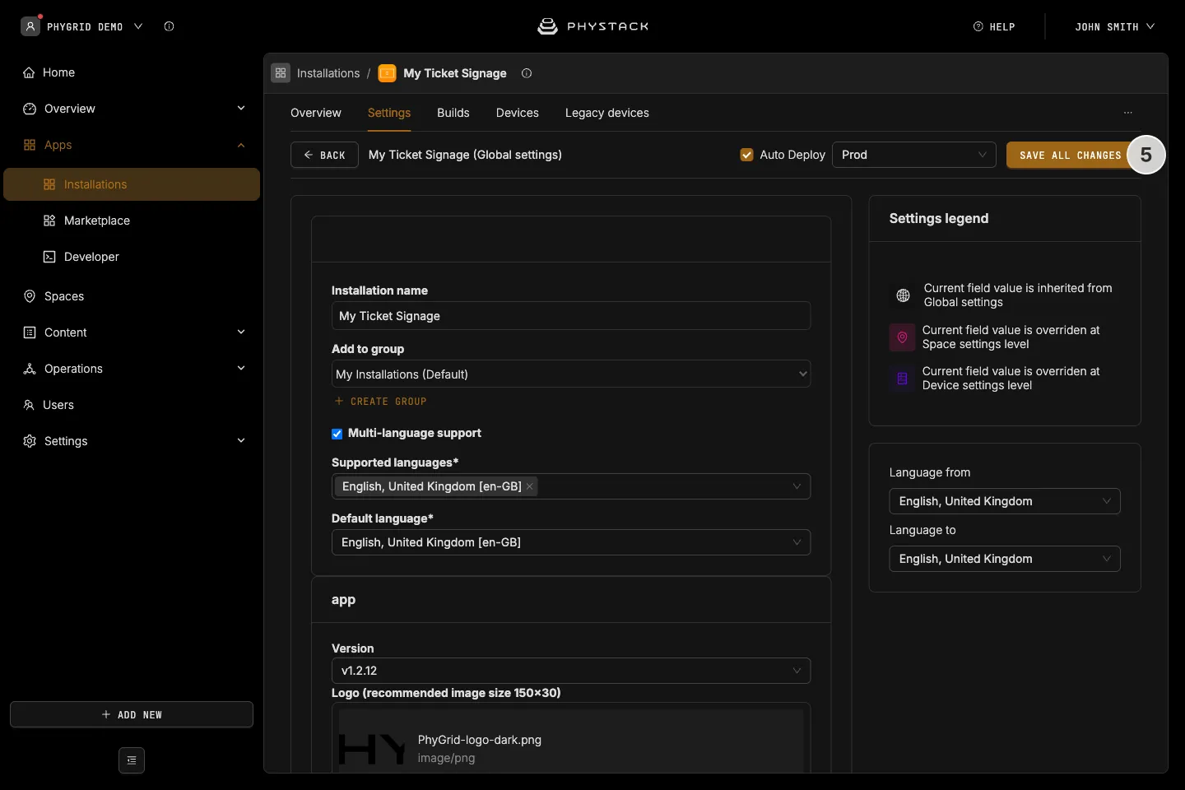Open the Language from dropdown
Screen dimensions: 1185x790
pos(1005,501)
